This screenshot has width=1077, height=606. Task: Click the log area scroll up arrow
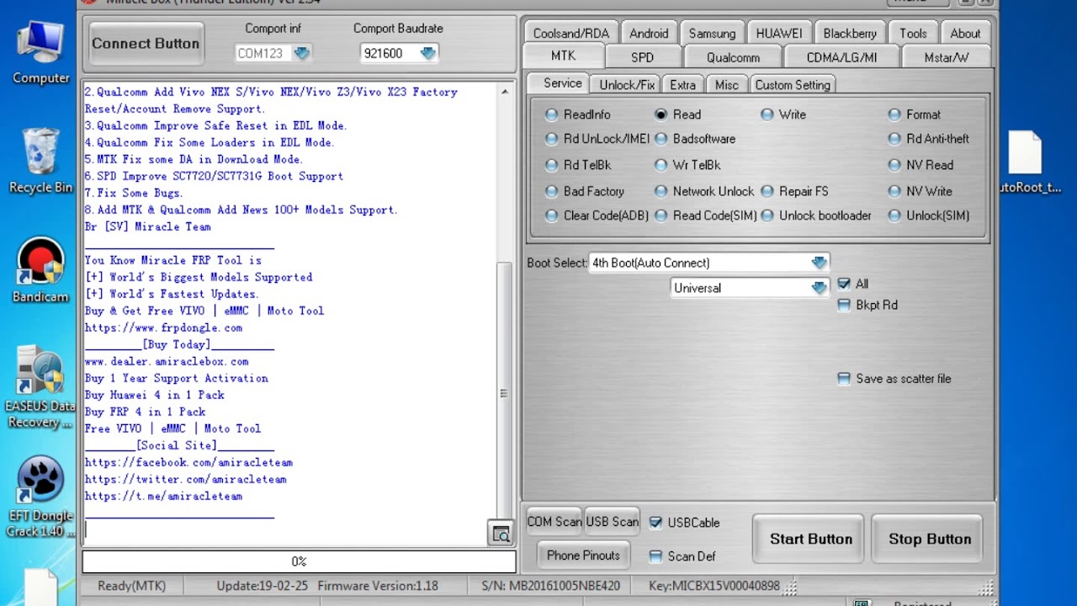505,91
